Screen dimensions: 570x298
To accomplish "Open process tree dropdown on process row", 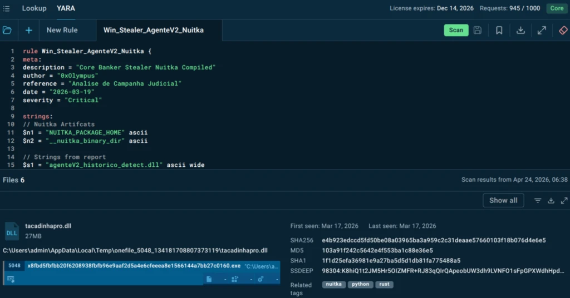I will click(238, 279).
